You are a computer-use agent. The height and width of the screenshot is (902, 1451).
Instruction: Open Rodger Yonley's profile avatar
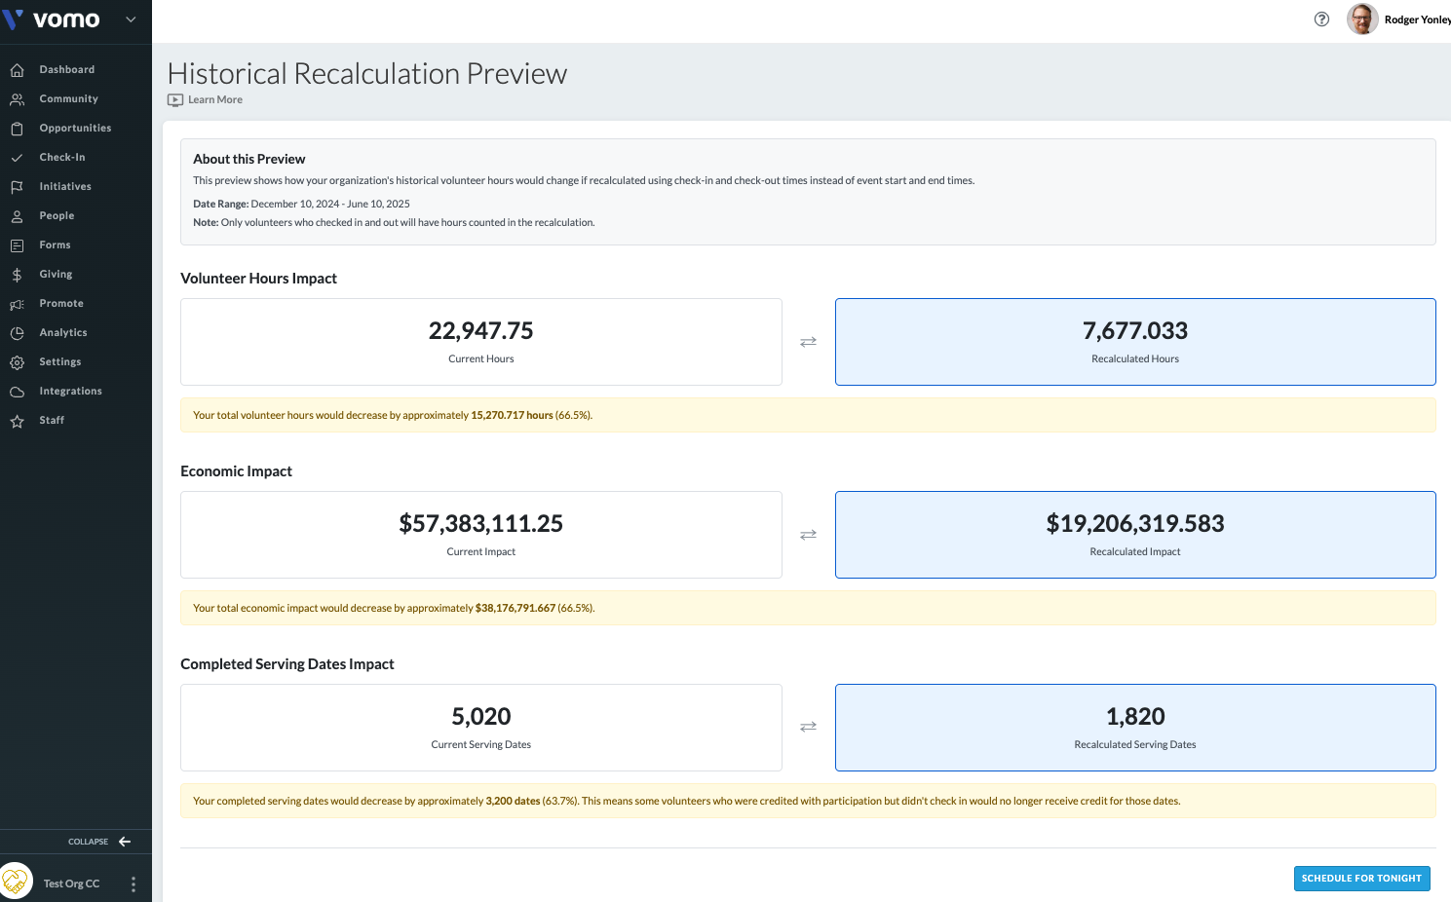pos(1362,19)
